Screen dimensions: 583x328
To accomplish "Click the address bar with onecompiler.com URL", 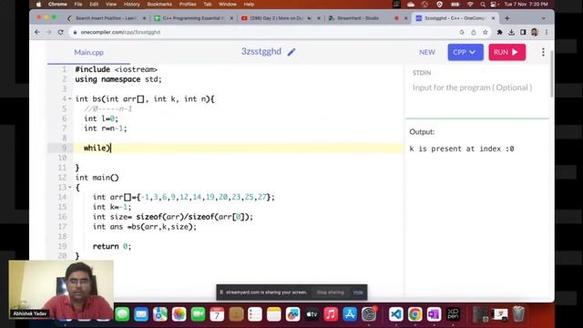I will coord(261,33).
